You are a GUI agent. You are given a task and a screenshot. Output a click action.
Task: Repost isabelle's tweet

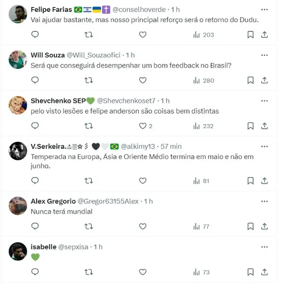click(89, 272)
